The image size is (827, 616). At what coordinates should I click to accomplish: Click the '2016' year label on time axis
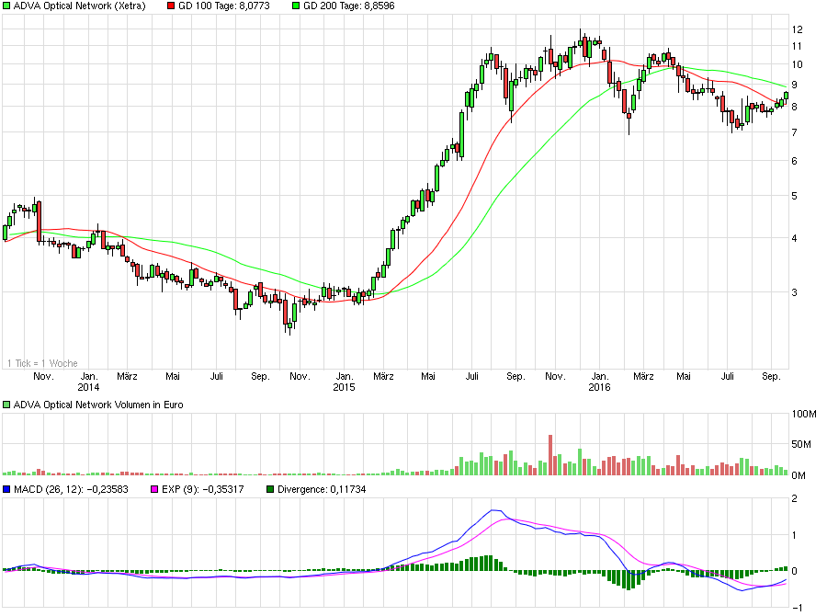tap(599, 387)
